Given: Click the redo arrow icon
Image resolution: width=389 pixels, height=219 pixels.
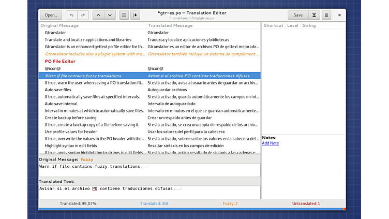Looking at the screenshot, I should point(83,16).
